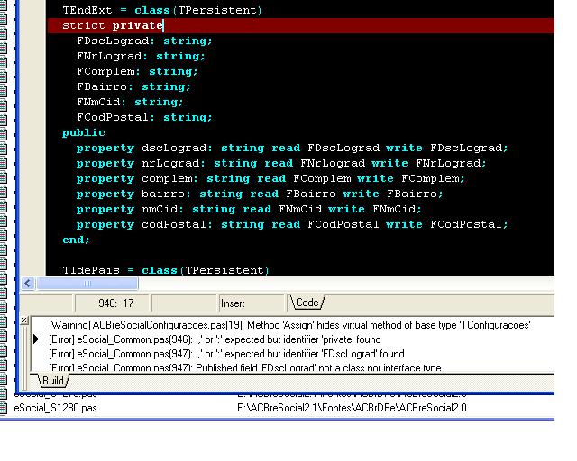Click the 'FBairro: string;' field line
The image size is (577, 461).
coord(133,86)
